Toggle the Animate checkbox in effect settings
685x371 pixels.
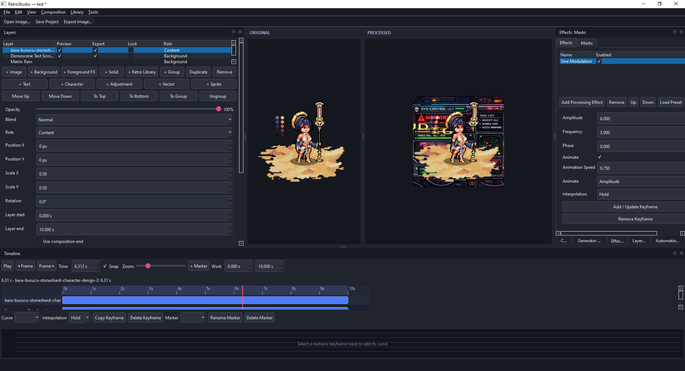coord(600,157)
